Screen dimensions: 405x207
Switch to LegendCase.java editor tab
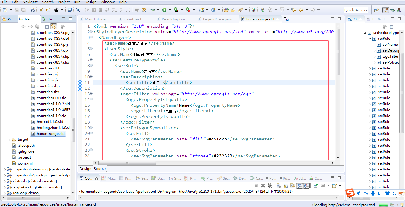216,19
